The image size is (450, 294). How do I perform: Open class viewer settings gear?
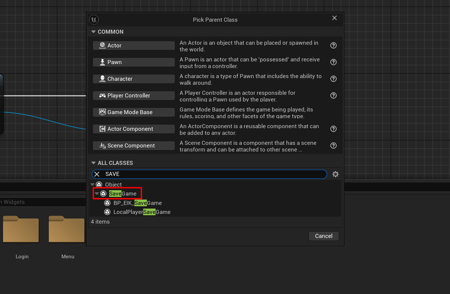coord(335,174)
